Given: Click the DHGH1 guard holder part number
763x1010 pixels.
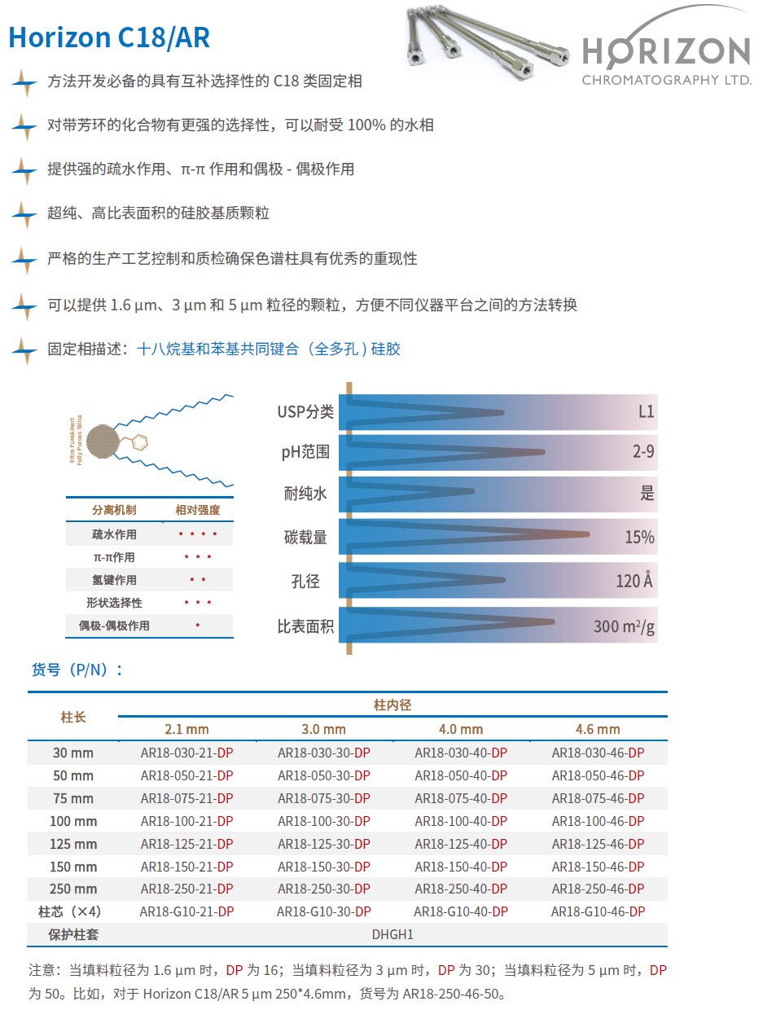Looking at the screenshot, I should pos(392,934).
